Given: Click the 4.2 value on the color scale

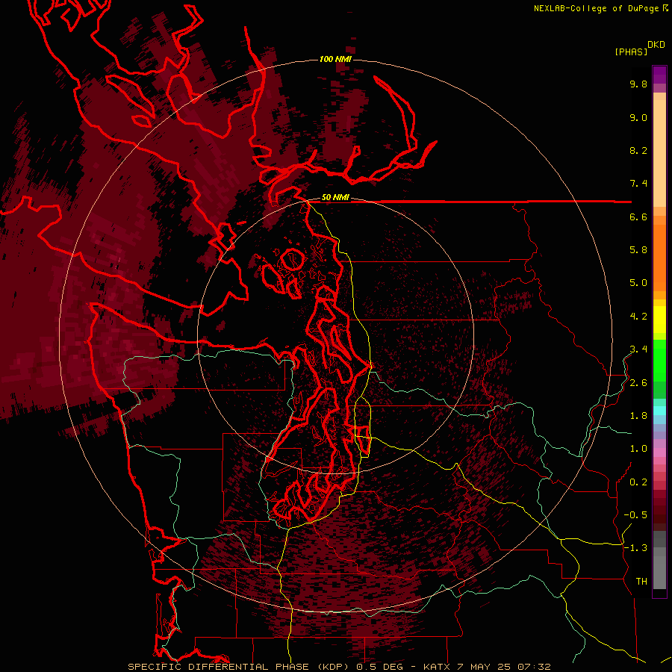Looking at the screenshot, I should (x=638, y=317).
